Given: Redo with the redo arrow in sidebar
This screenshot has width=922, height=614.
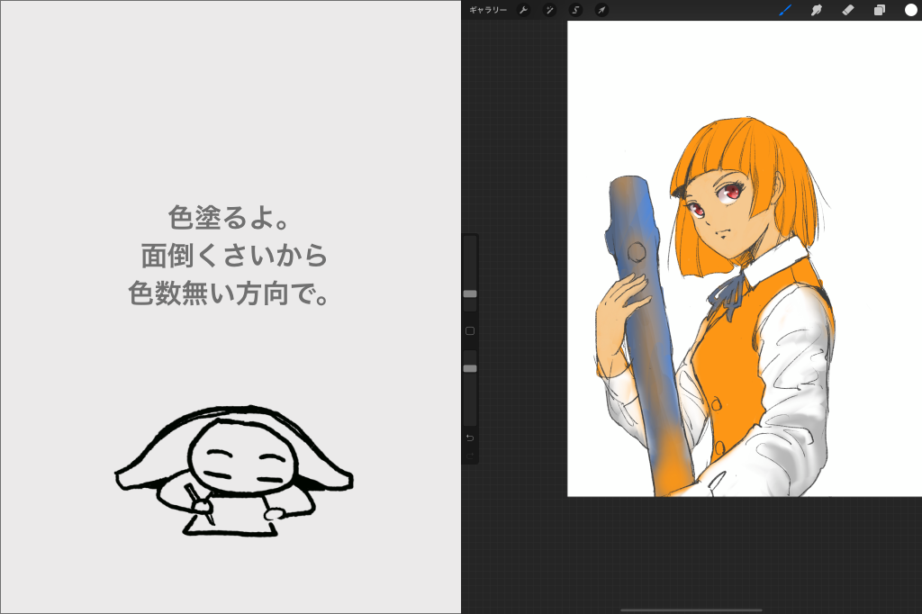Looking at the screenshot, I should pos(470,456).
